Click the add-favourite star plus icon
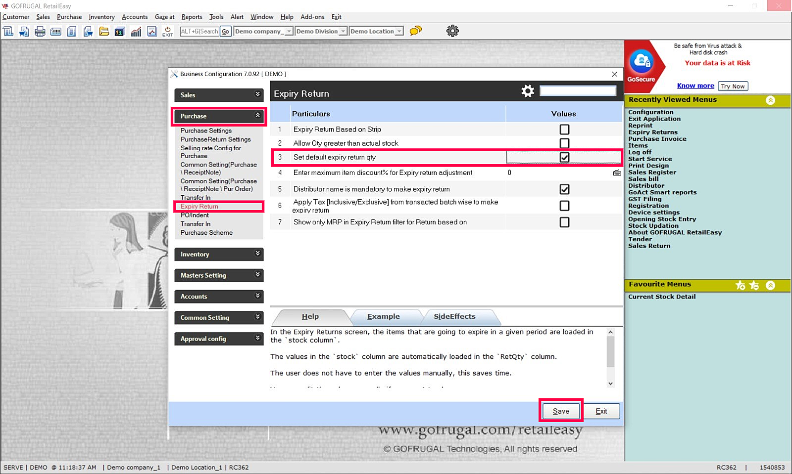Viewport: 792px width, 474px height. (x=741, y=285)
